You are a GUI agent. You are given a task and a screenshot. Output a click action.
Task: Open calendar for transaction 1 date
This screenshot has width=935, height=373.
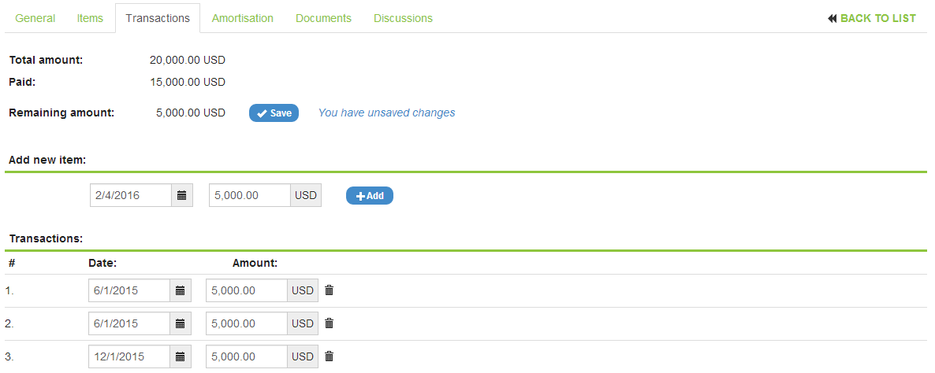pyautogui.click(x=180, y=290)
